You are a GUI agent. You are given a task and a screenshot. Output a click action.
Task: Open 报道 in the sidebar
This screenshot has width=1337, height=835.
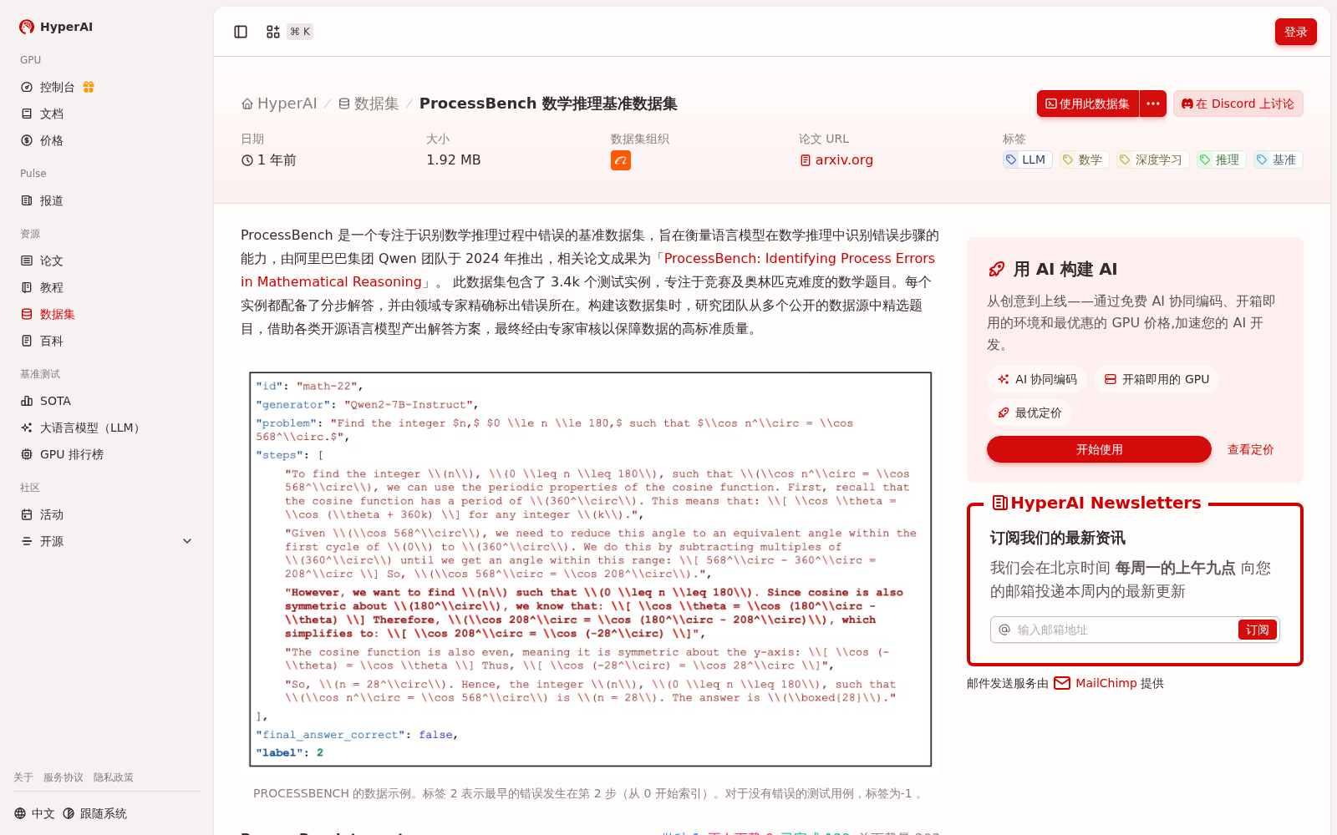[42, 200]
